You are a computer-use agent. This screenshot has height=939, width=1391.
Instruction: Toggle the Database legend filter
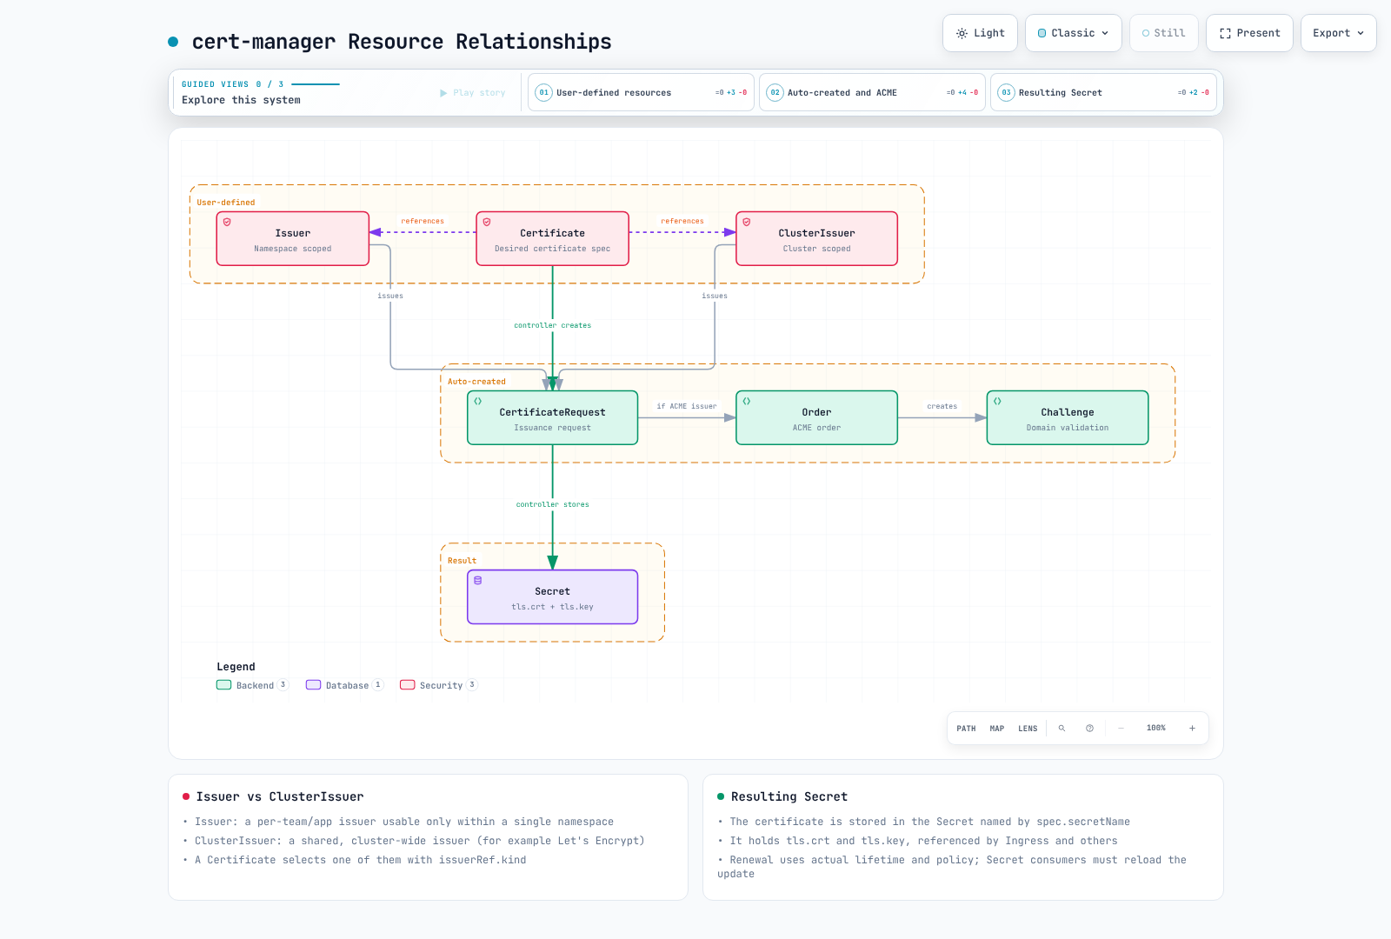pyautogui.click(x=344, y=685)
